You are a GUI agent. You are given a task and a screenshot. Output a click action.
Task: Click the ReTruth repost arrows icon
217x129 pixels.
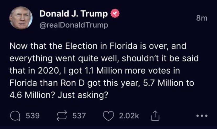[63, 115]
